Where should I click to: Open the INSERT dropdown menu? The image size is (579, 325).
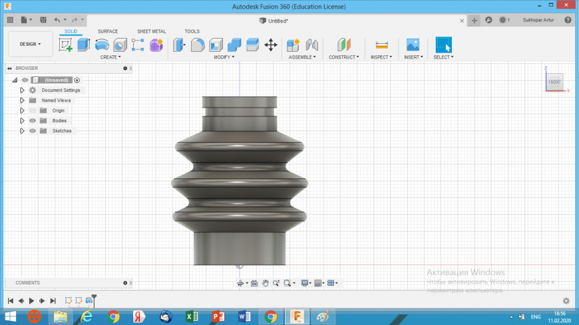[x=413, y=57]
